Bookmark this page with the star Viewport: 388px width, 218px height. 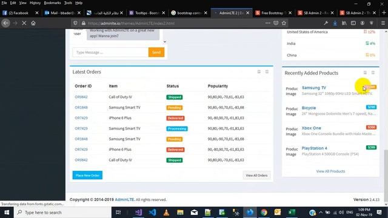[284, 23]
